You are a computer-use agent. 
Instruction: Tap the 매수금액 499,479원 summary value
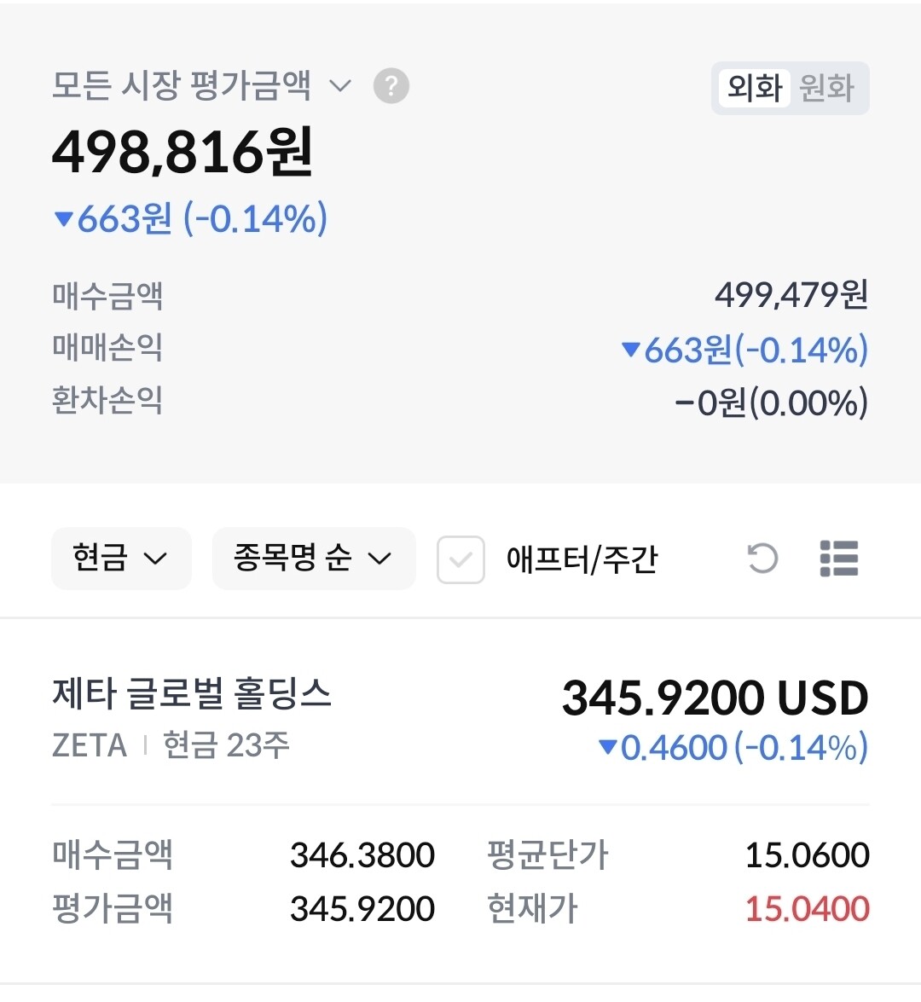coord(791,295)
